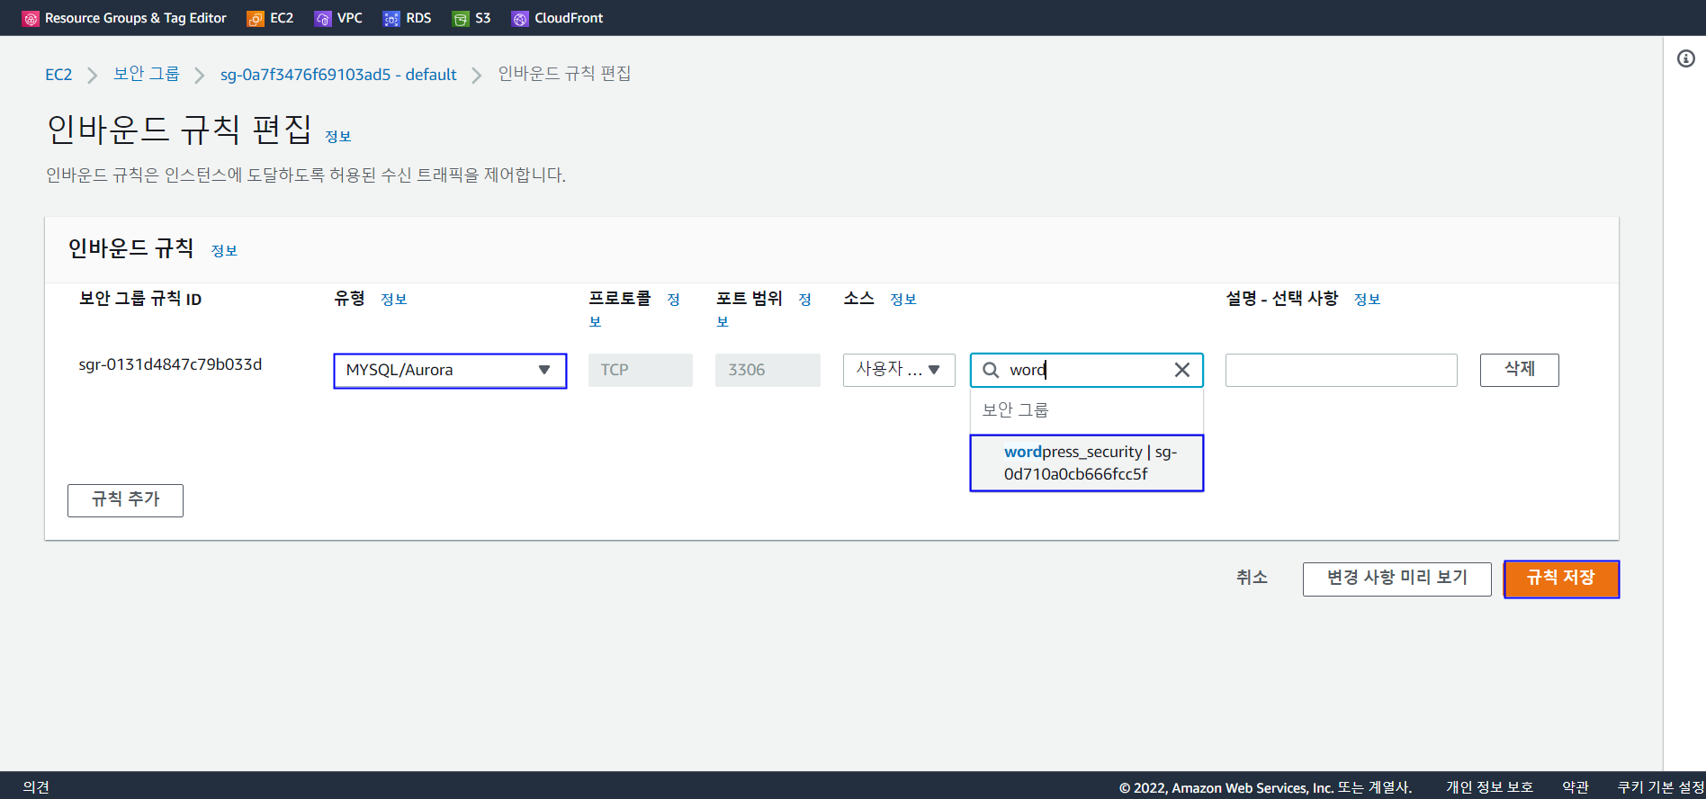Click the 취소 button
Screen dimensions: 1706x799
point(1252,578)
